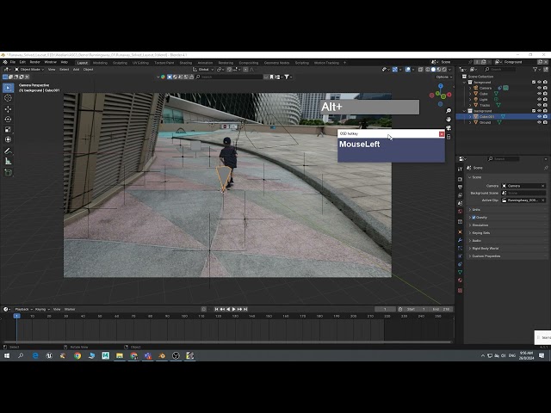
Task: Toggle snapping magnet in header
Action: click(x=230, y=70)
